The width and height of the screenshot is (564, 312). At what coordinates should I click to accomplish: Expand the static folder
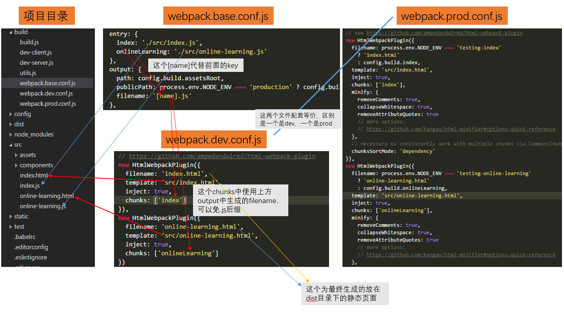(11, 217)
